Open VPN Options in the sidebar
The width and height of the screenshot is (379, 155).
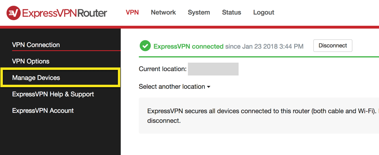(x=31, y=61)
